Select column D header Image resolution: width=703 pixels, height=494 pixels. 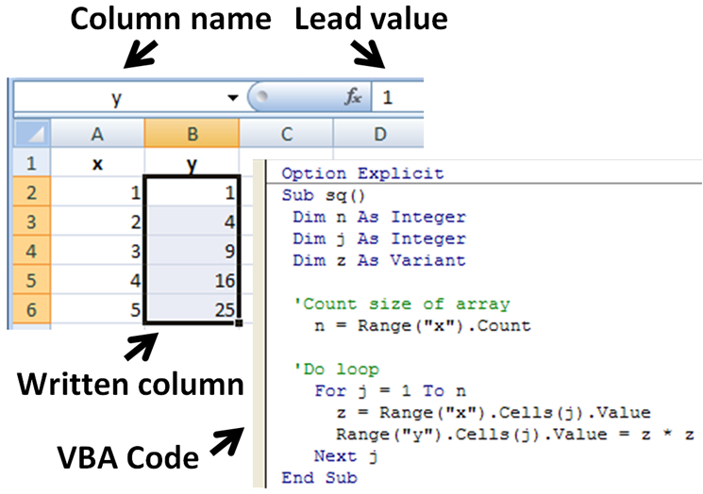point(378,135)
